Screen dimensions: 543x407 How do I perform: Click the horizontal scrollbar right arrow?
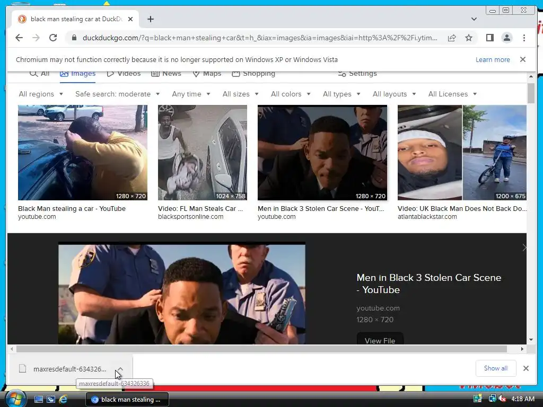(x=522, y=349)
